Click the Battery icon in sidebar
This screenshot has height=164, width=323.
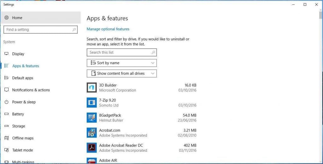pyautogui.click(x=6, y=114)
